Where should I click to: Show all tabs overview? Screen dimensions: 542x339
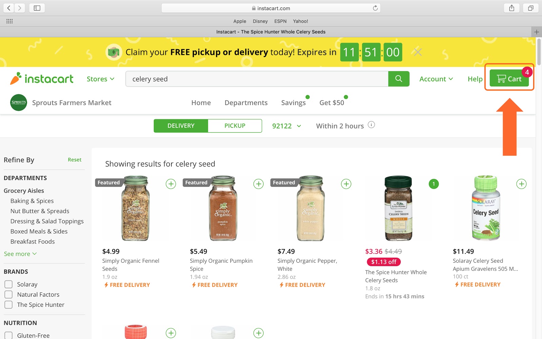pos(530,8)
